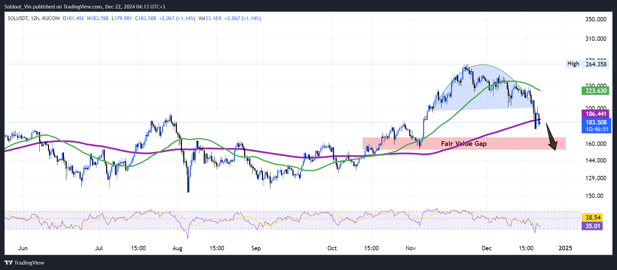617x270 pixels.
Task: Select the SOLUSDT symbol name in the legend
Action: point(18,18)
